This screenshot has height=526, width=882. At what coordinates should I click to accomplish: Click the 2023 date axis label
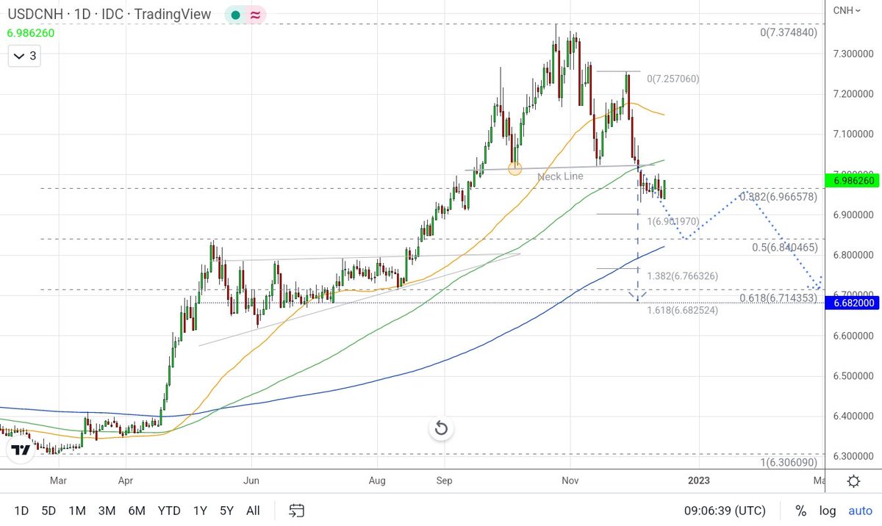tap(698, 482)
